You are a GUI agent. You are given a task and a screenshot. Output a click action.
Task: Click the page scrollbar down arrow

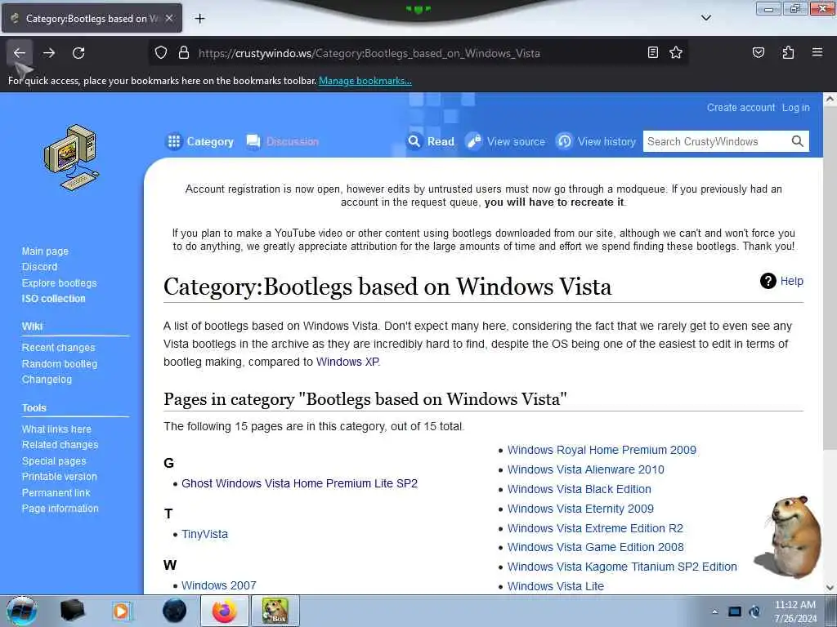pos(830,587)
